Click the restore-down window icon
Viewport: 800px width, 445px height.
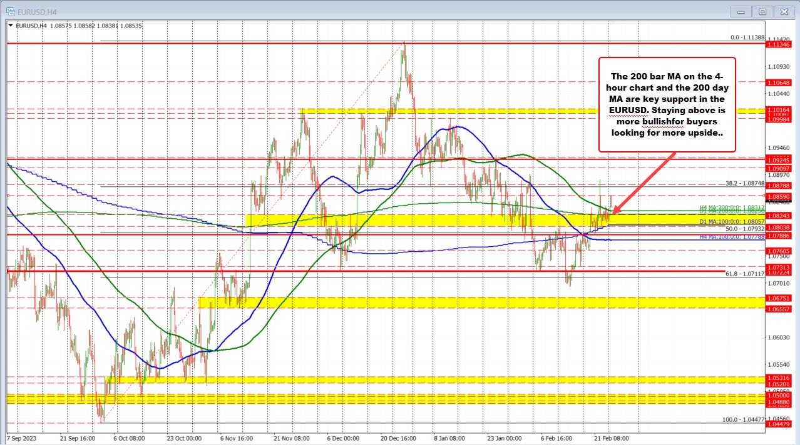[762, 11]
